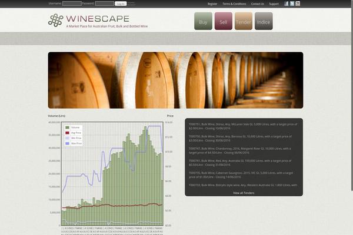Open tender T000750 Barossa Shiraz
The image size is (353, 235).
coord(240,138)
